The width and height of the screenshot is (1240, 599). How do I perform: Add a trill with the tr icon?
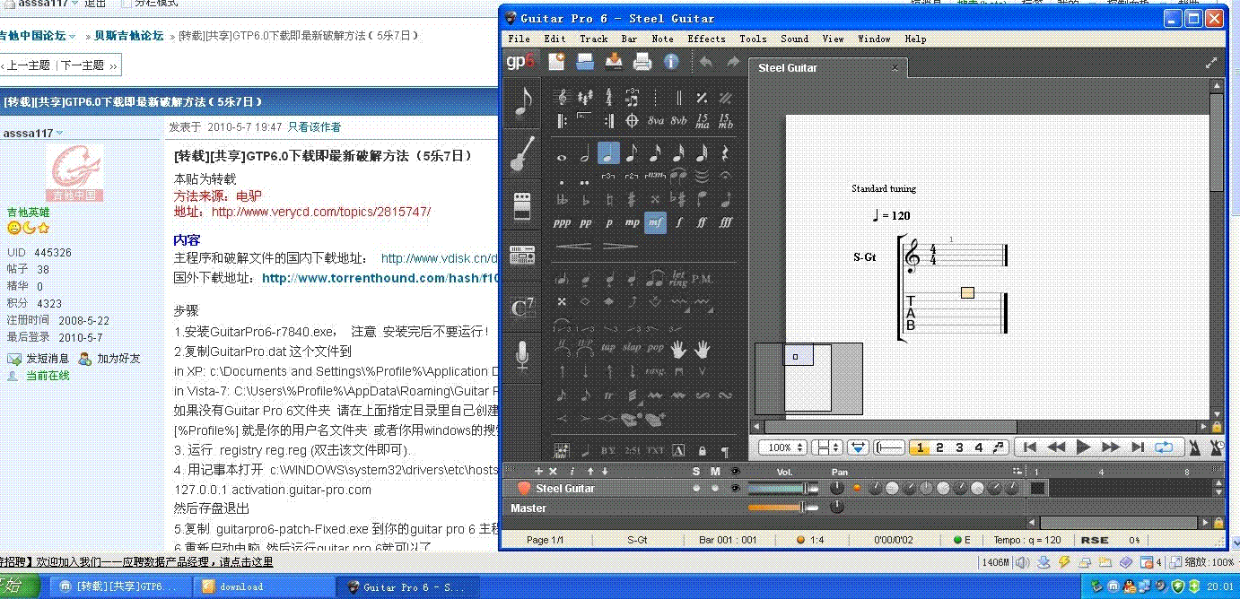(x=608, y=395)
